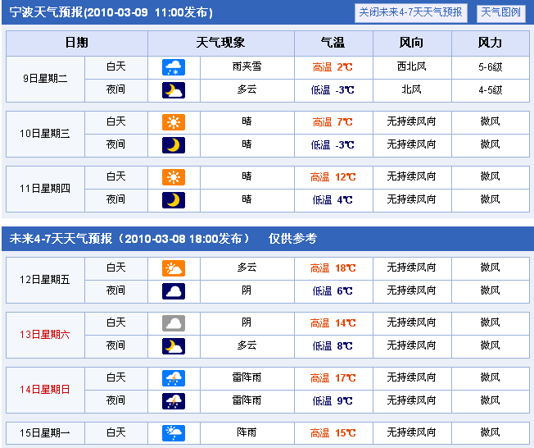The width and height of the screenshot is (534, 448).
Task: Open the 天气图例 legend button
Action: [500, 13]
